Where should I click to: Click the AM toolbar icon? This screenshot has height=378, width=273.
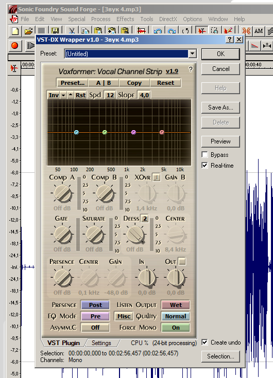(x=259, y=31)
